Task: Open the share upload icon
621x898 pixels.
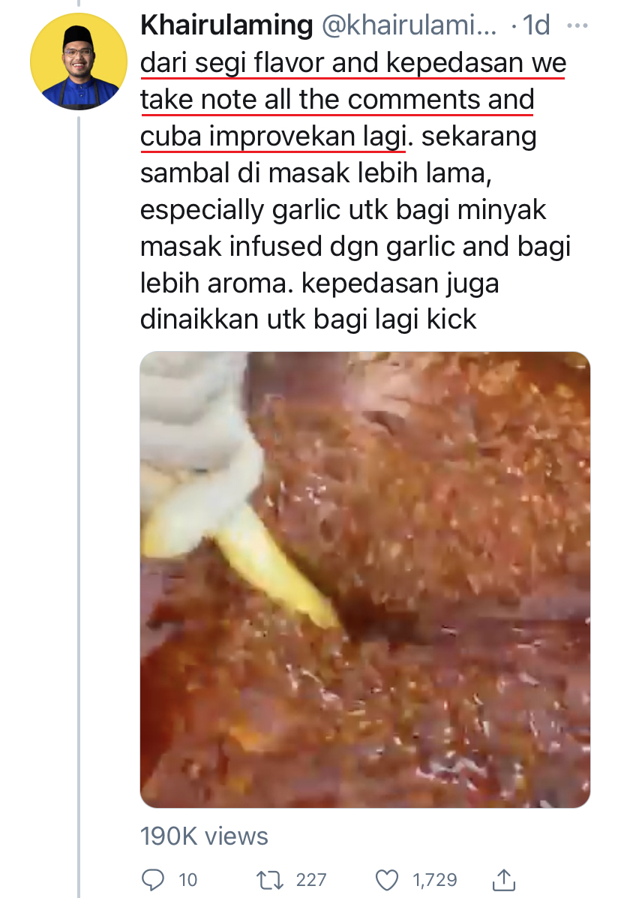Action: [x=504, y=879]
